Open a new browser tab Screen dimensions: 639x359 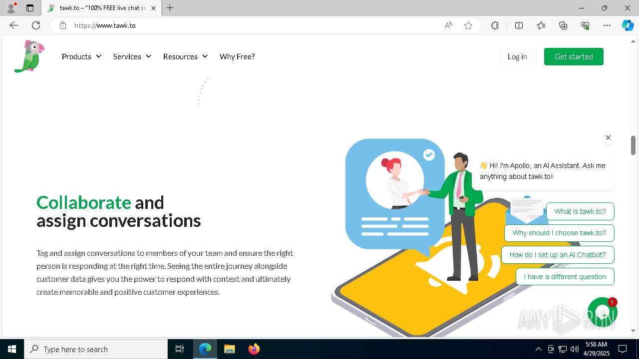click(170, 8)
